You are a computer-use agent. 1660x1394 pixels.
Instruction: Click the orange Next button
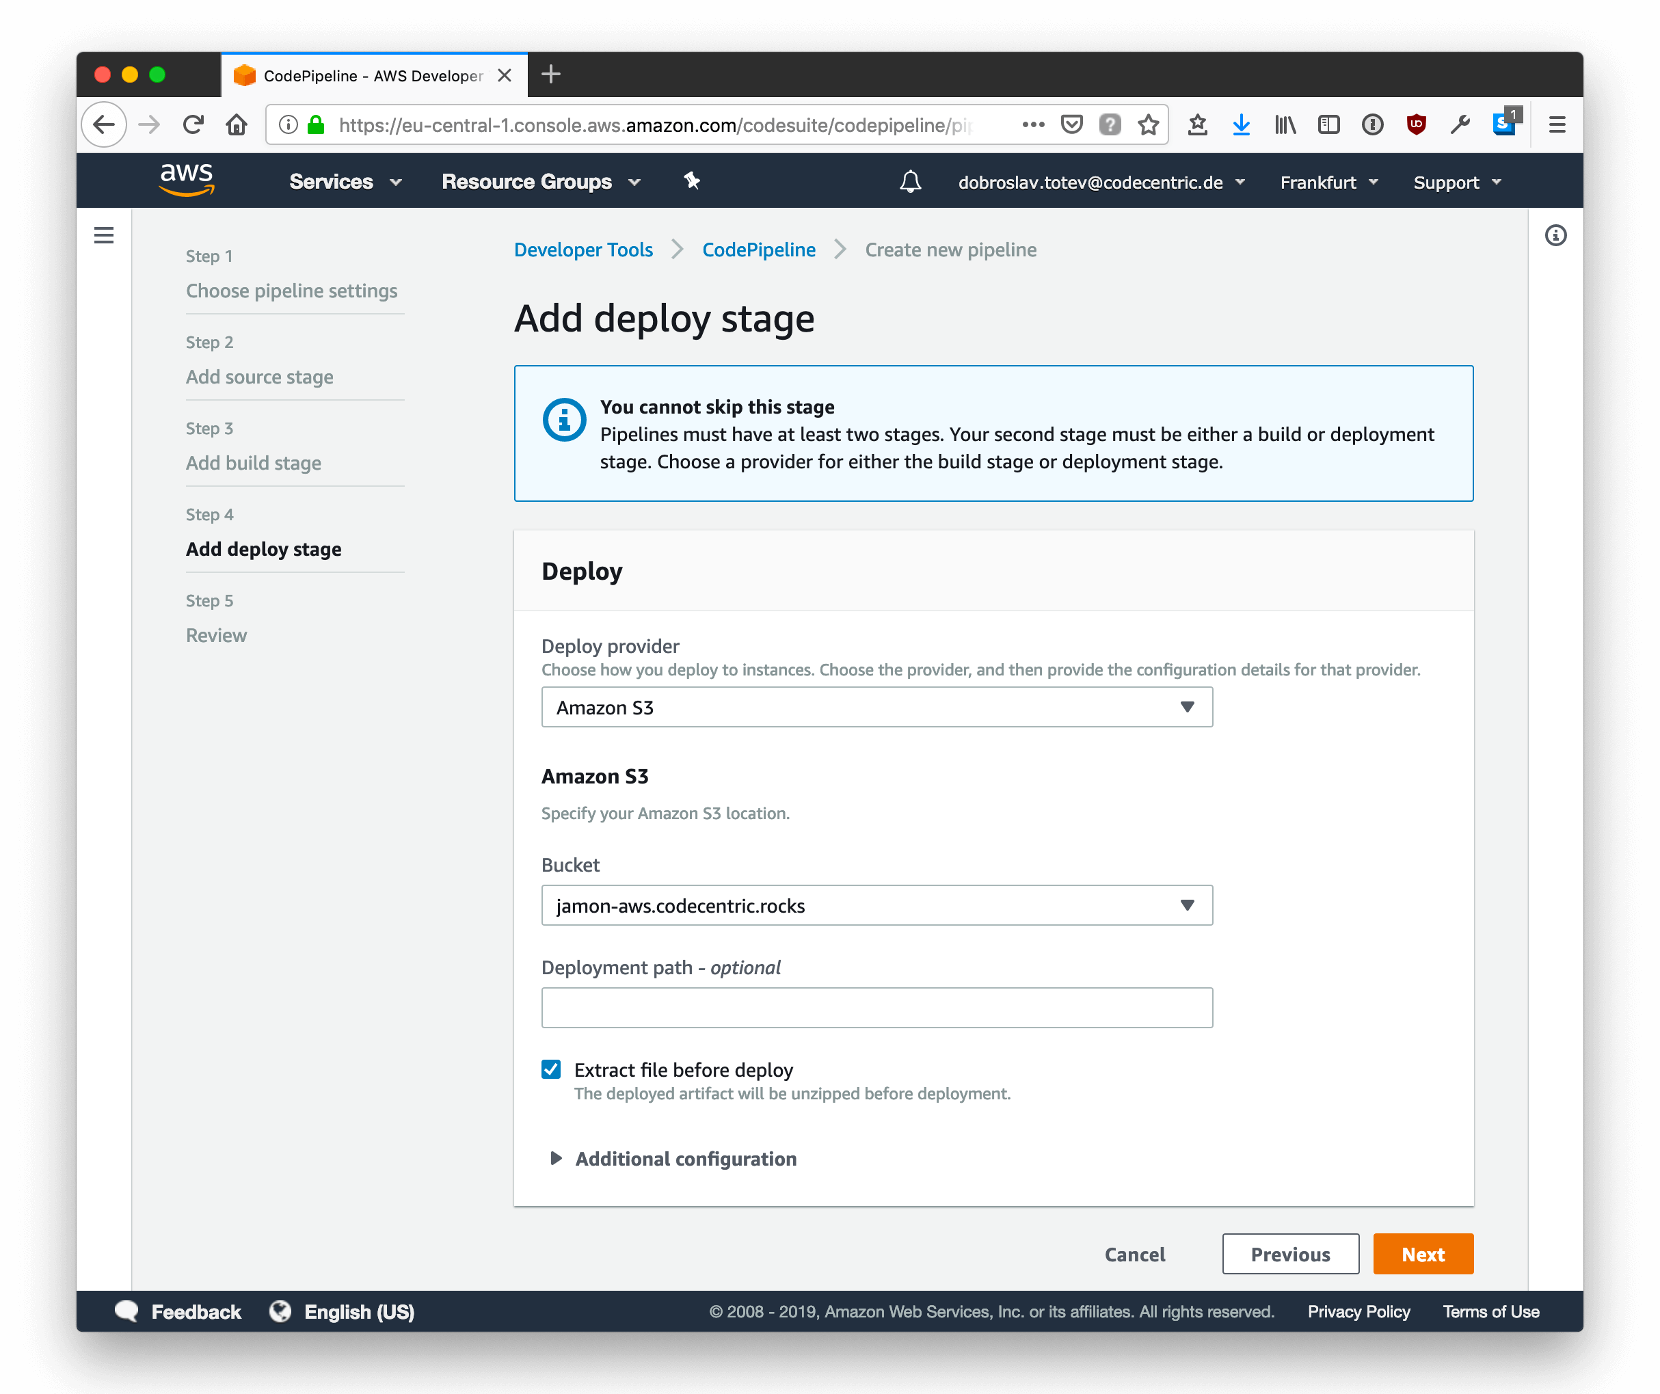(x=1422, y=1254)
